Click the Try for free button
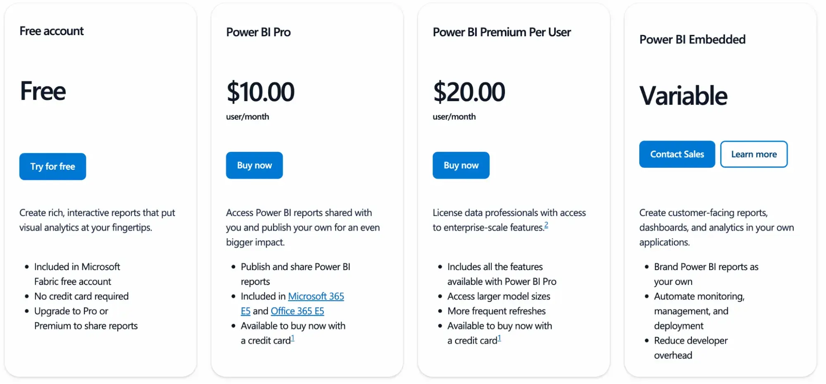Viewport: 826px width, 384px height. pos(52,166)
